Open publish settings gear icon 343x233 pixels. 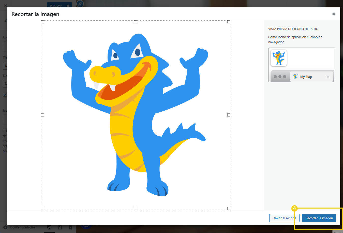click(x=68, y=6)
